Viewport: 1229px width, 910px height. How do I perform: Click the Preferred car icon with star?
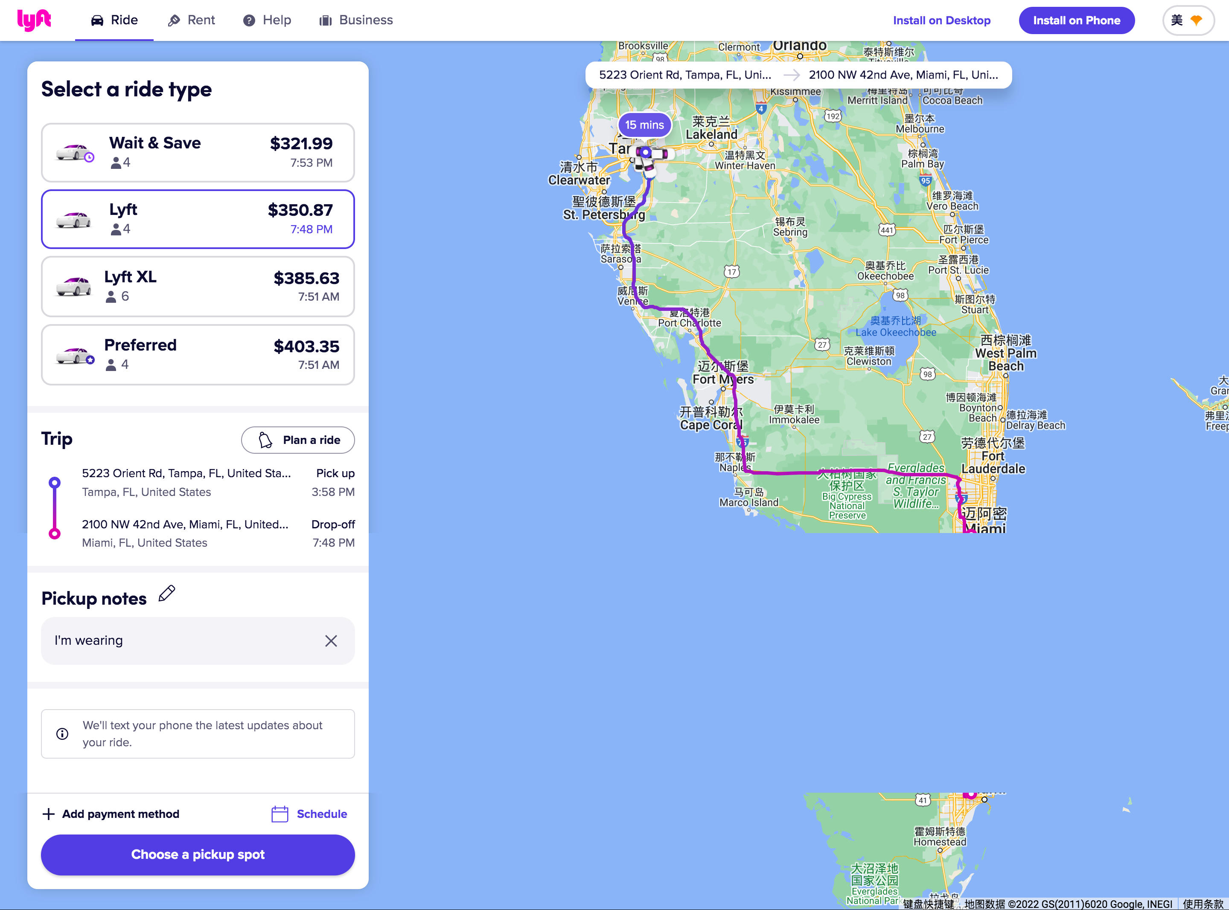(74, 355)
